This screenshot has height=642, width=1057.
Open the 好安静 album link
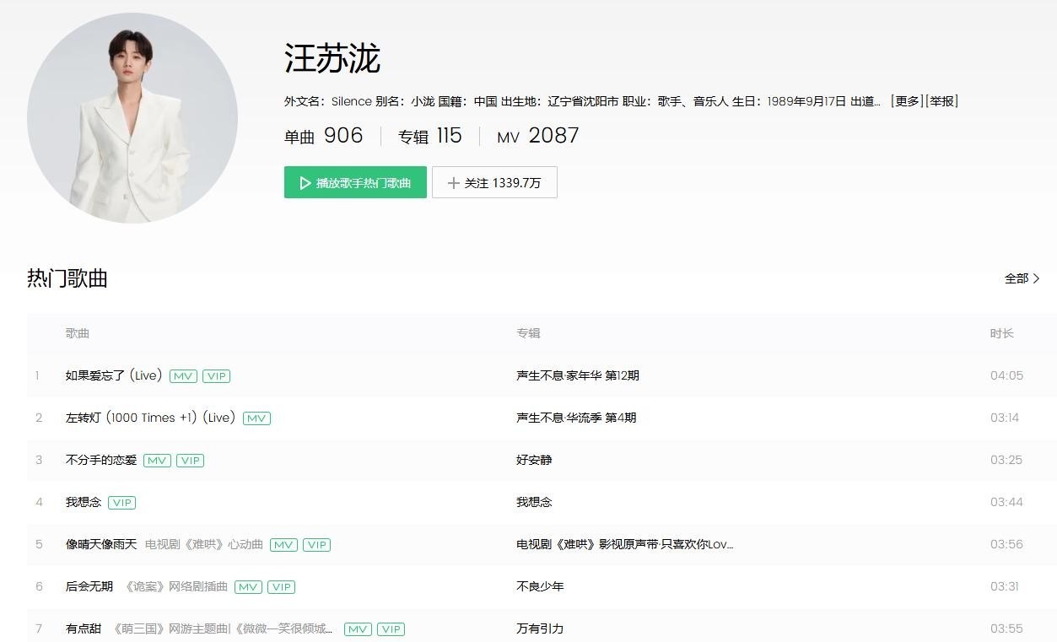tap(534, 460)
